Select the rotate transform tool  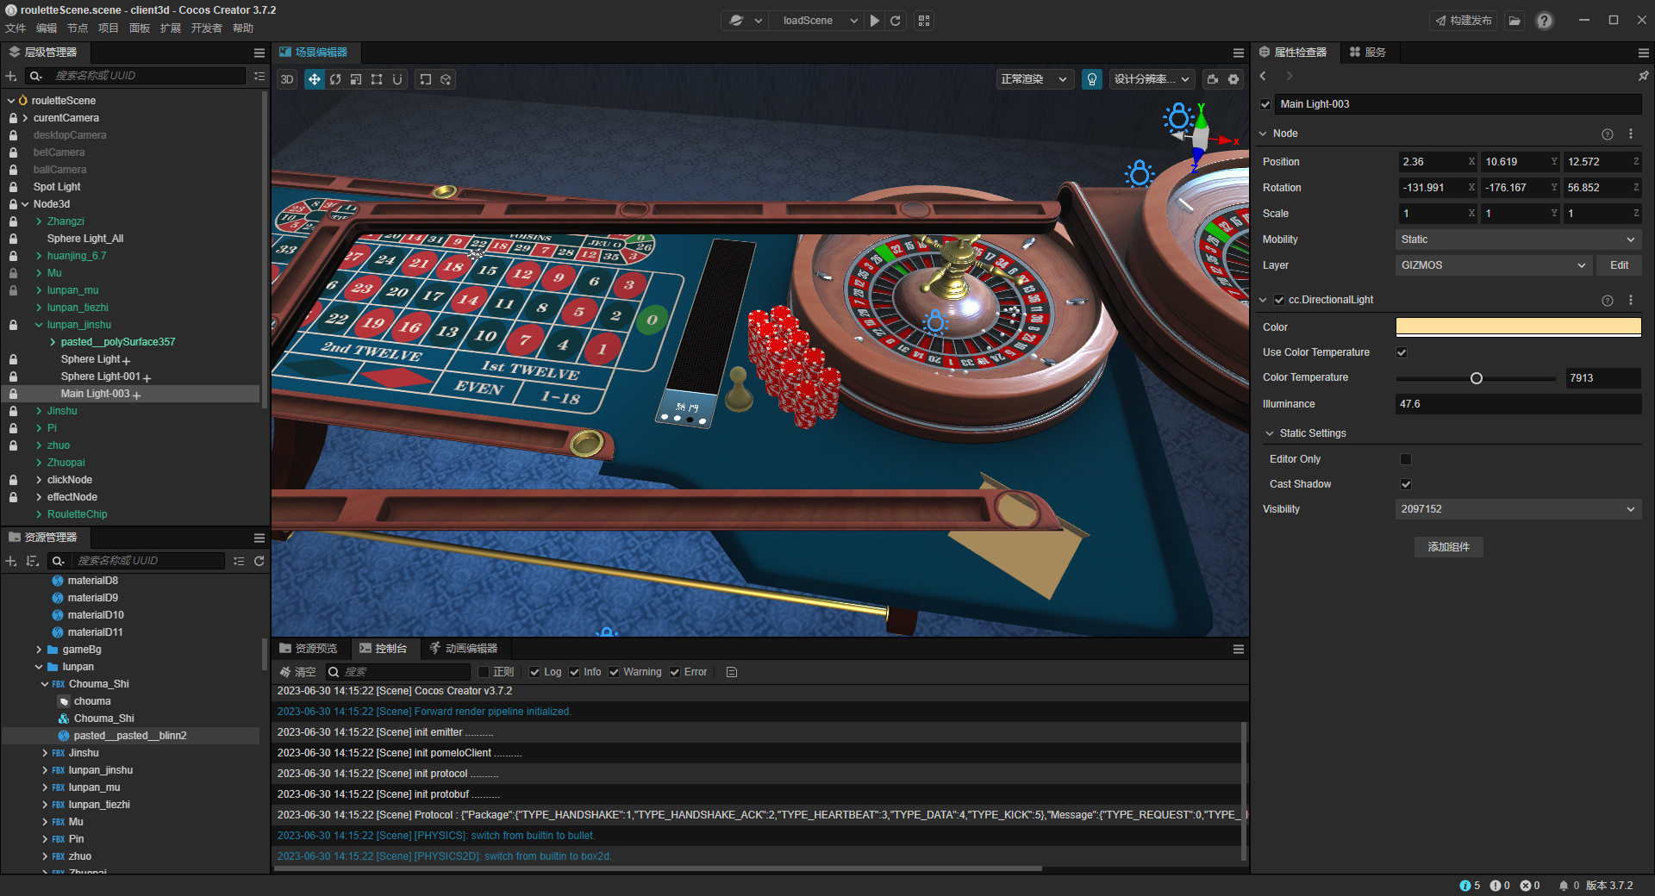point(335,79)
